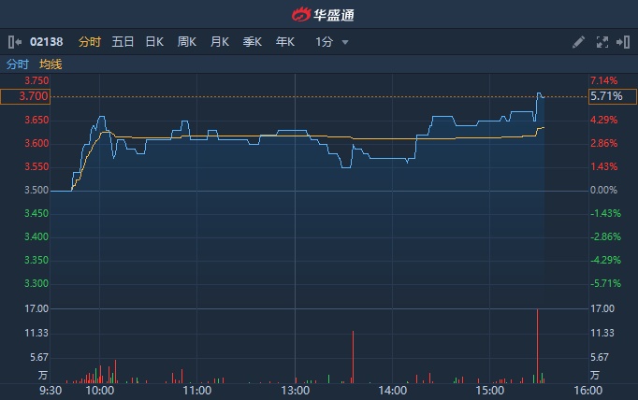Open the 周K weekly candlestick tab
This screenshot has width=638, height=400.
click(x=187, y=42)
